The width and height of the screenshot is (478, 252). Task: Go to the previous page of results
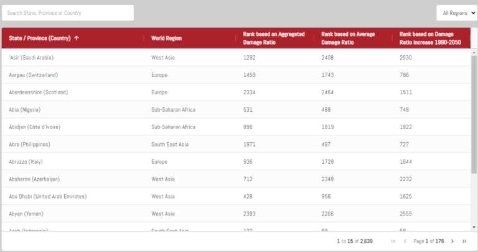(405, 241)
